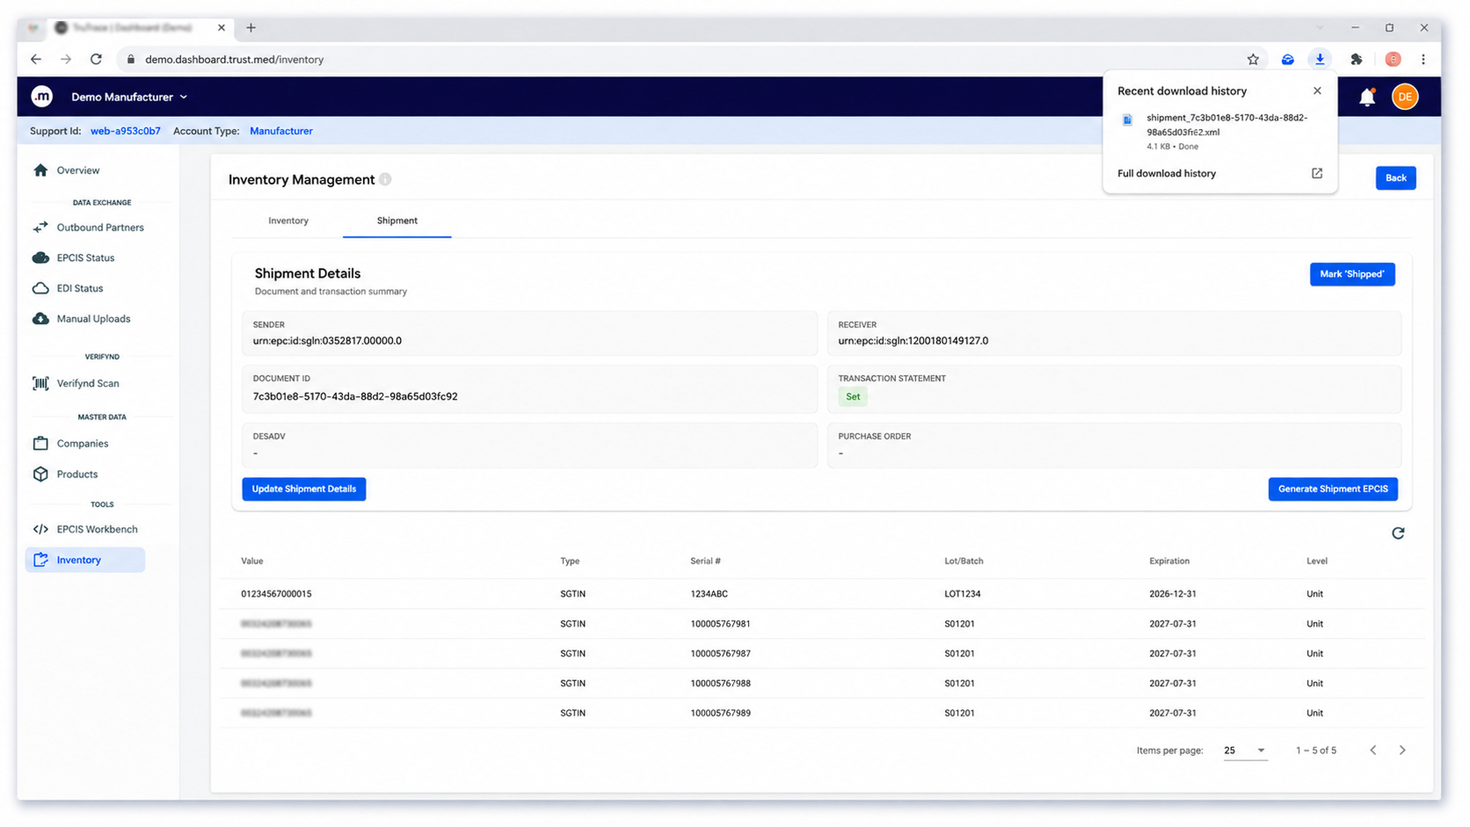
Task: Close the Recent download history popup
Action: click(1317, 91)
